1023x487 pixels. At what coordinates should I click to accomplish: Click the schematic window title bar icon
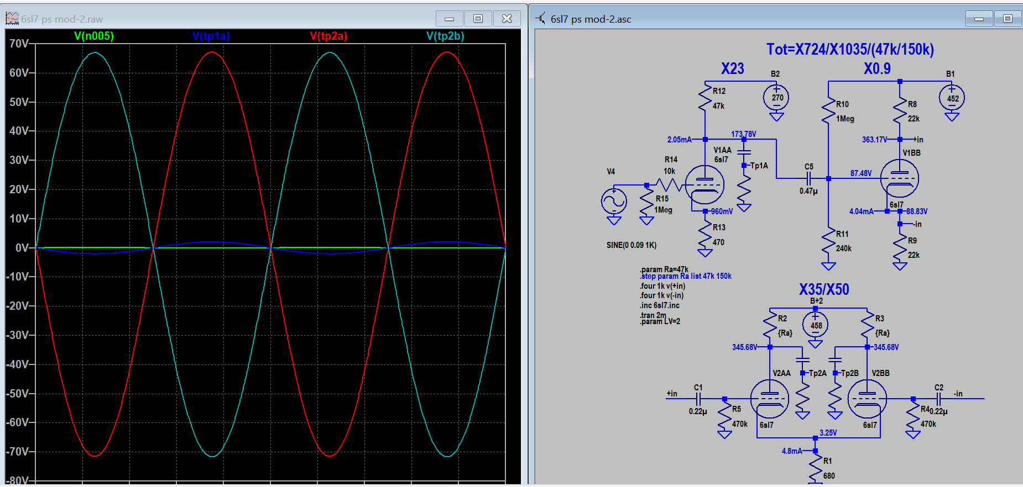[x=541, y=19]
